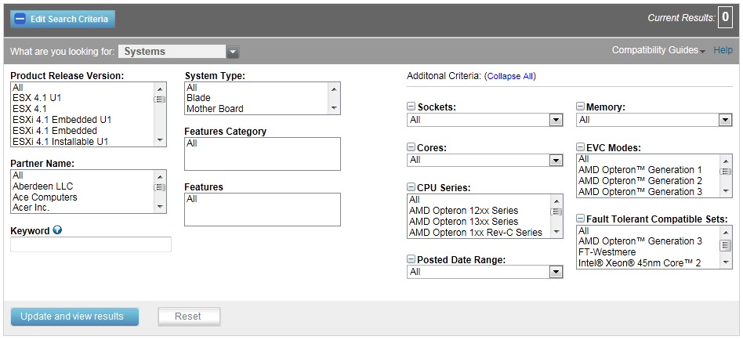Collapse the Posted Date Range minus icon

(411, 259)
